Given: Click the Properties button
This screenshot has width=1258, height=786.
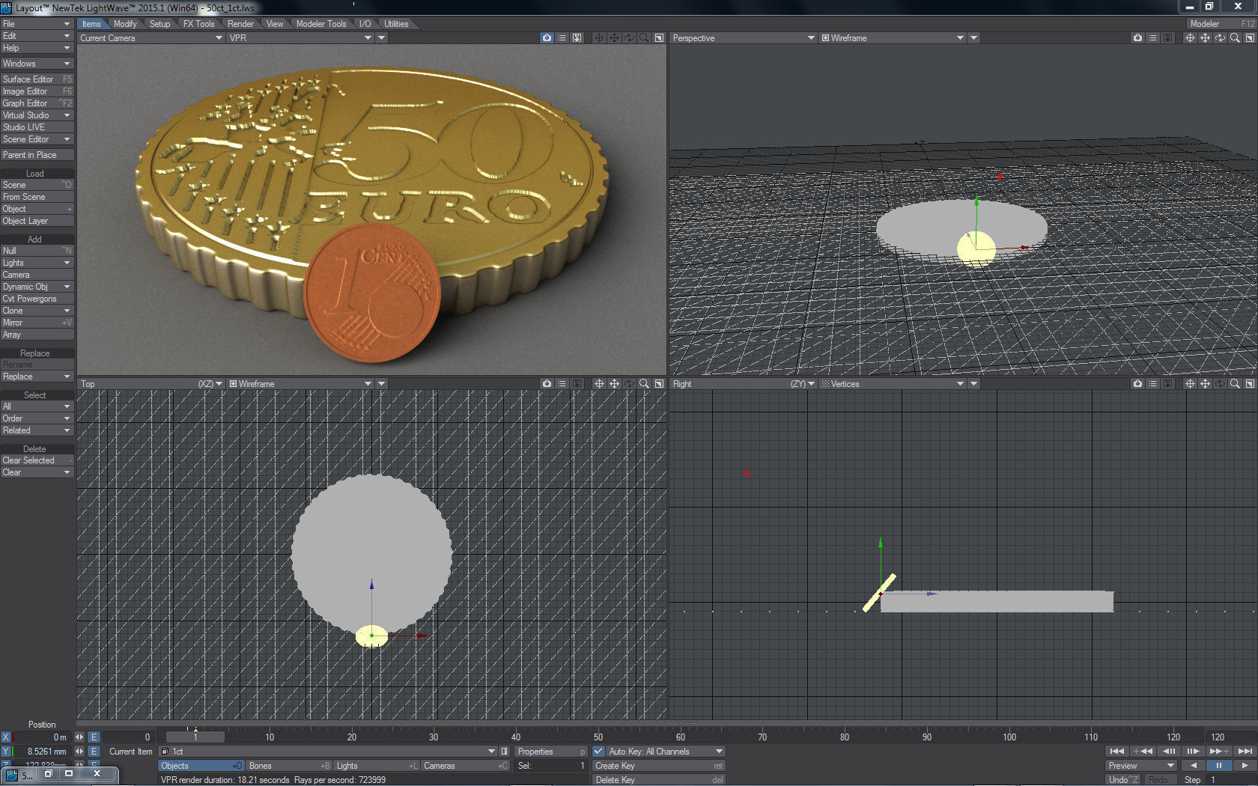Looking at the screenshot, I should point(551,751).
